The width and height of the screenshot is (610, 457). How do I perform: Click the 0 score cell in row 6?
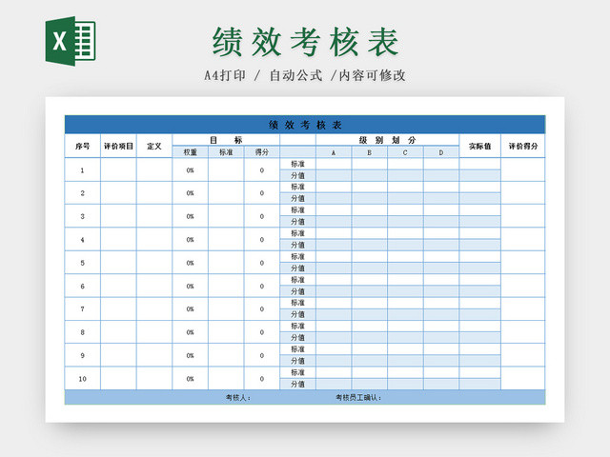click(x=262, y=286)
